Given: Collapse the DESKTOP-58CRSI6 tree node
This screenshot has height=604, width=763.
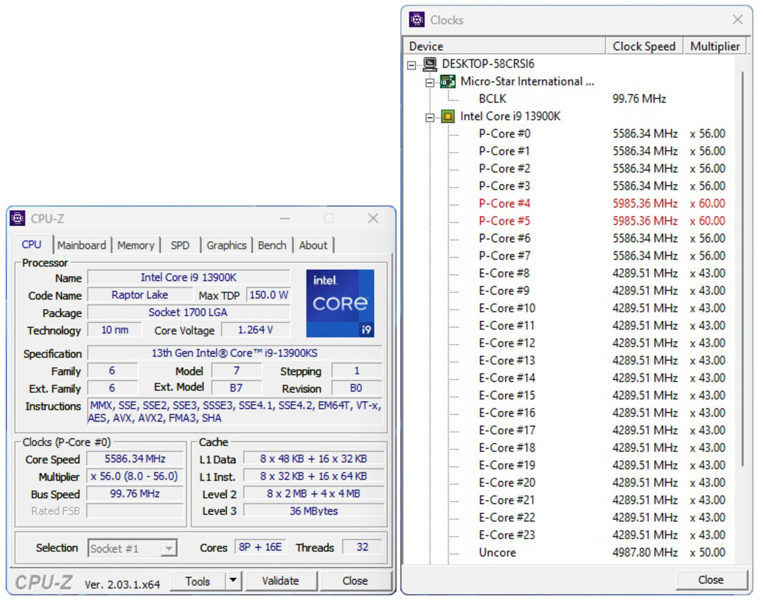Looking at the screenshot, I should click(x=411, y=65).
